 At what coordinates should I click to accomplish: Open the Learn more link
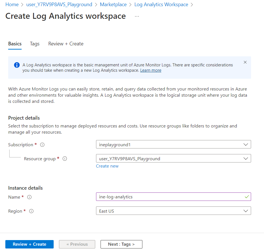click(x=151, y=70)
